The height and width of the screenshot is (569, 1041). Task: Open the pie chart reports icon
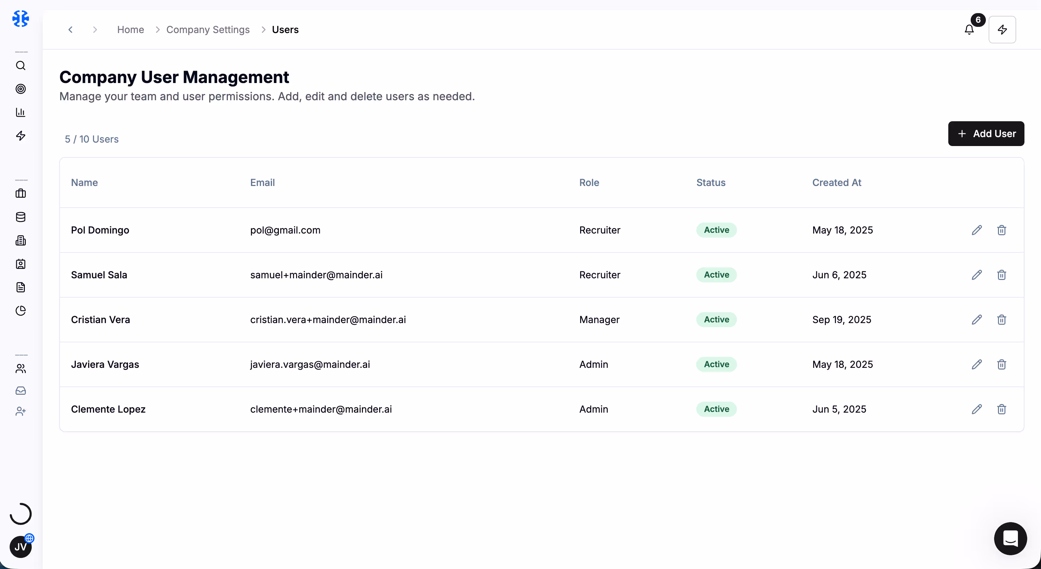coord(21,311)
